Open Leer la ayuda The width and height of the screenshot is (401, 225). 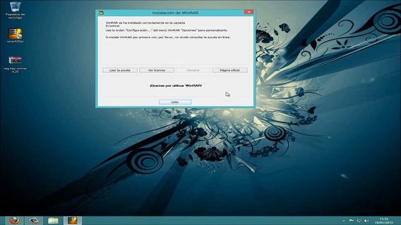(x=120, y=70)
